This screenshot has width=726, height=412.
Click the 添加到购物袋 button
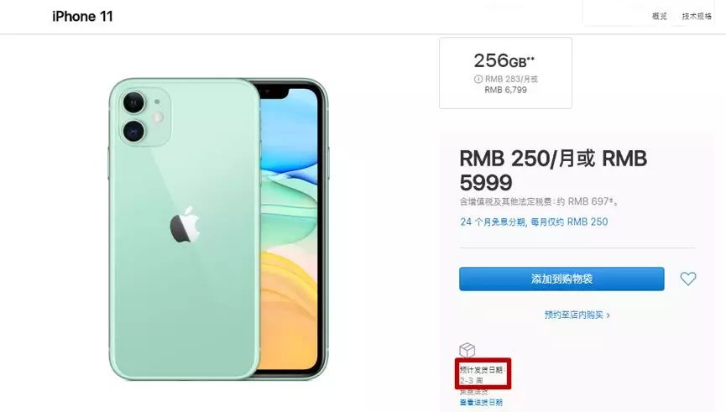pos(561,279)
